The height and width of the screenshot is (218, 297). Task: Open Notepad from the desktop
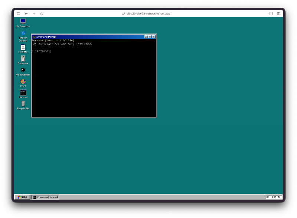point(23,47)
